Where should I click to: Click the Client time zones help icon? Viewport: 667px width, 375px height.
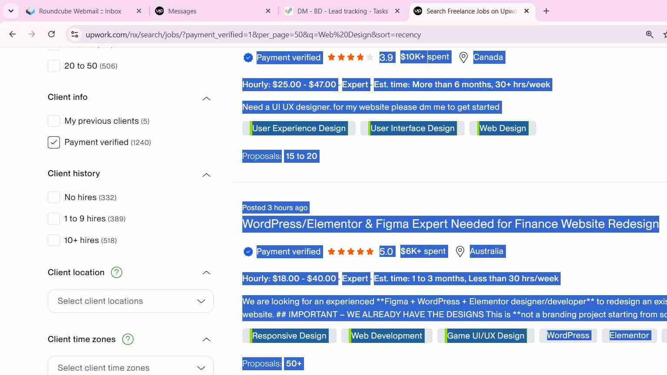(128, 339)
